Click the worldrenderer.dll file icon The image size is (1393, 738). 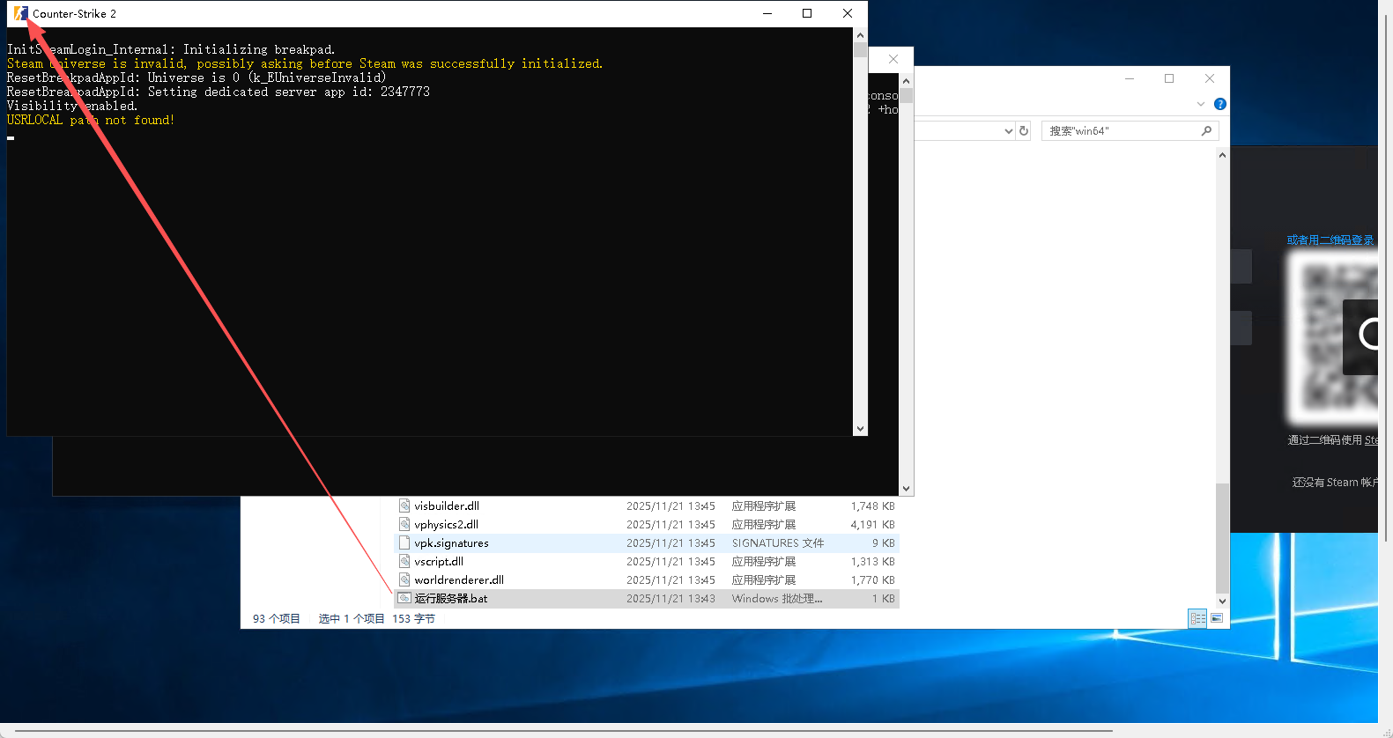coord(404,580)
